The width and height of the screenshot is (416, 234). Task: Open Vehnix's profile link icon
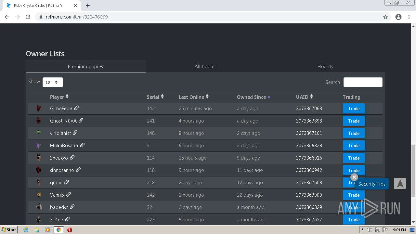coord(69,194)
